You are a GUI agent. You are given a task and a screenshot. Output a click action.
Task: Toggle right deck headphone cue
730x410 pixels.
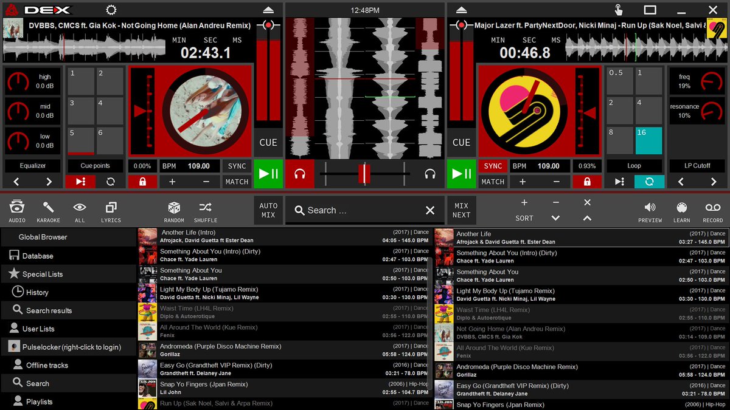click(x=430, y=174)
